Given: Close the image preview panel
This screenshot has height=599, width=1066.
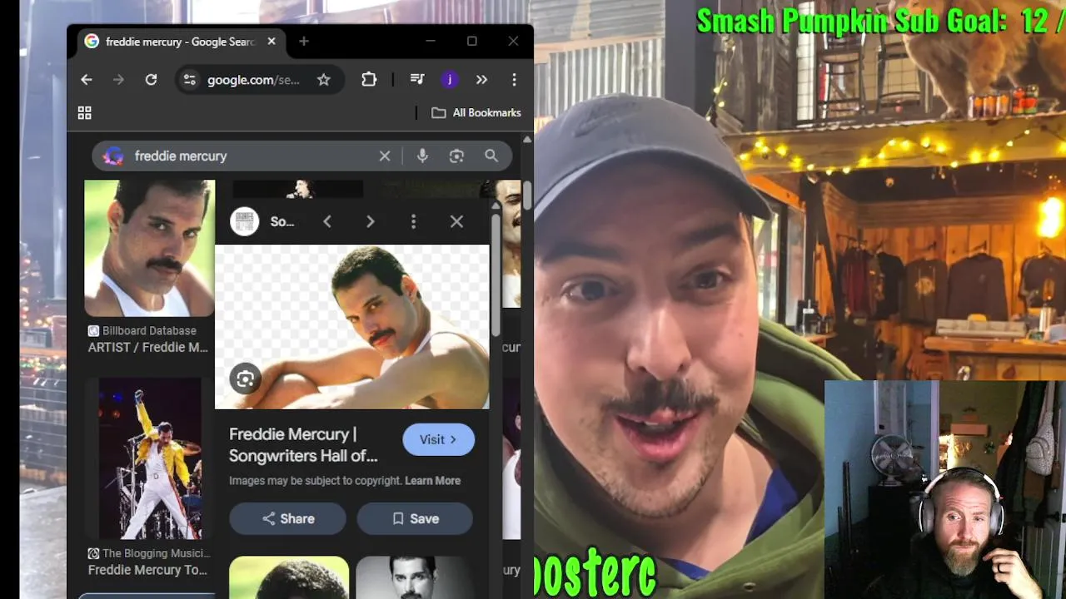Looking at the screenshot, I should pos(456,221).
